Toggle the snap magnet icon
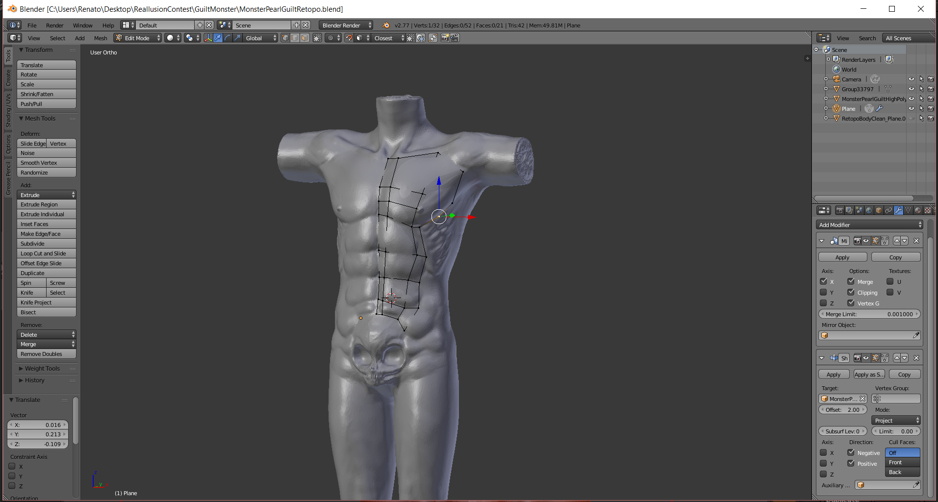Screen dimensions: 938x502 click(349, 38)
